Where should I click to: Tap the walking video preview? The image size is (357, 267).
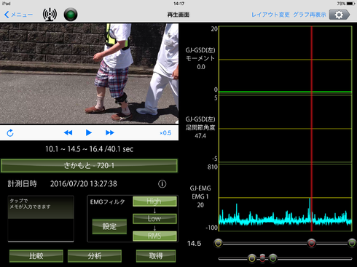click(x=89, y=73)
